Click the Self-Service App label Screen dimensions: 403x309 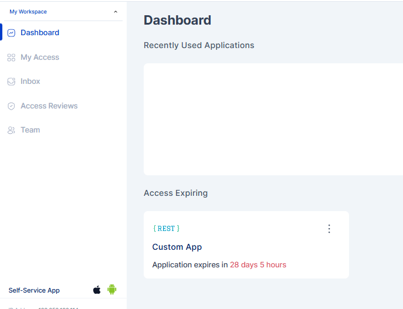point(34,290)
